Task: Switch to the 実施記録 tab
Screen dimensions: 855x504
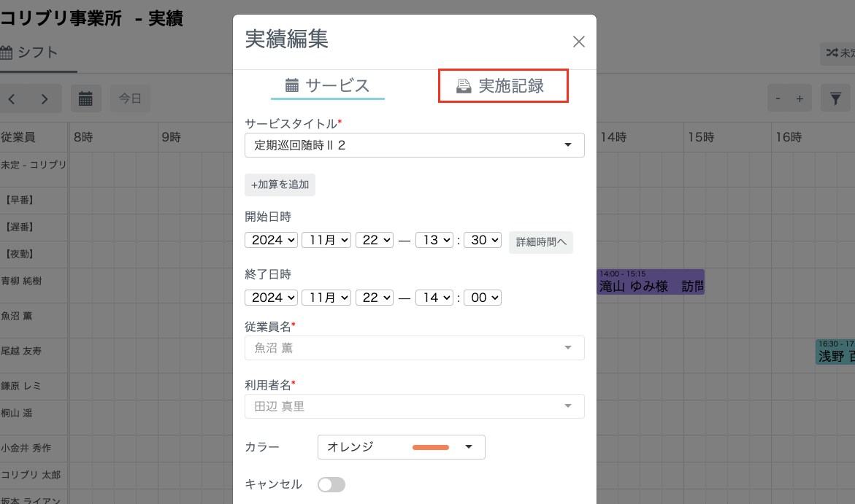Action: (503, 85)
